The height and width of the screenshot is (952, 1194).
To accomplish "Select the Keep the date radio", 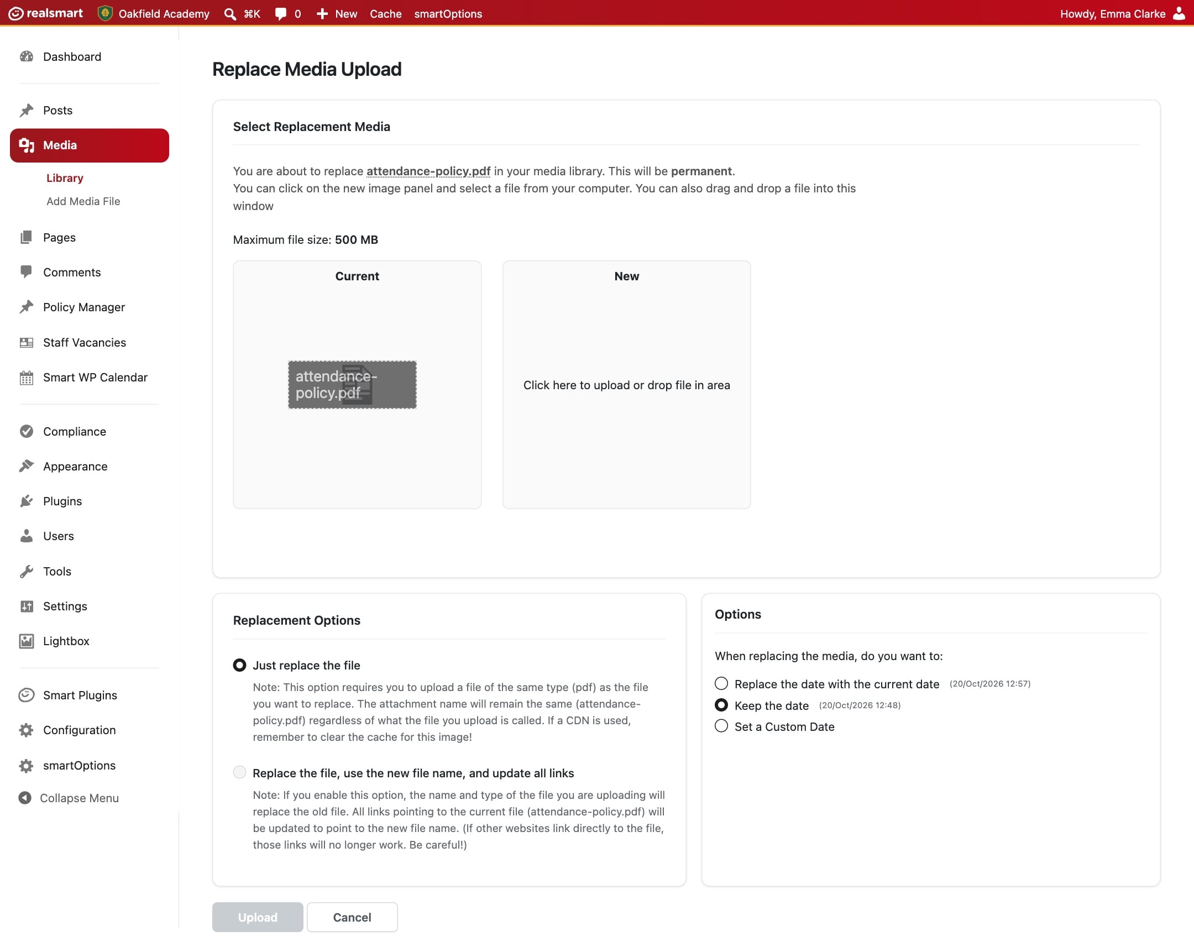I will (721, 705).
